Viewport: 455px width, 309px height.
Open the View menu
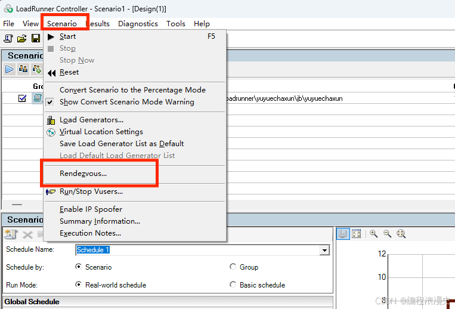[x=30, y=23]
